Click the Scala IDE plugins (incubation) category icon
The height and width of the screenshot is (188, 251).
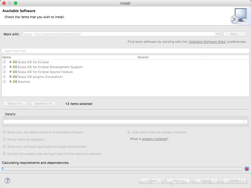(15, 77)
